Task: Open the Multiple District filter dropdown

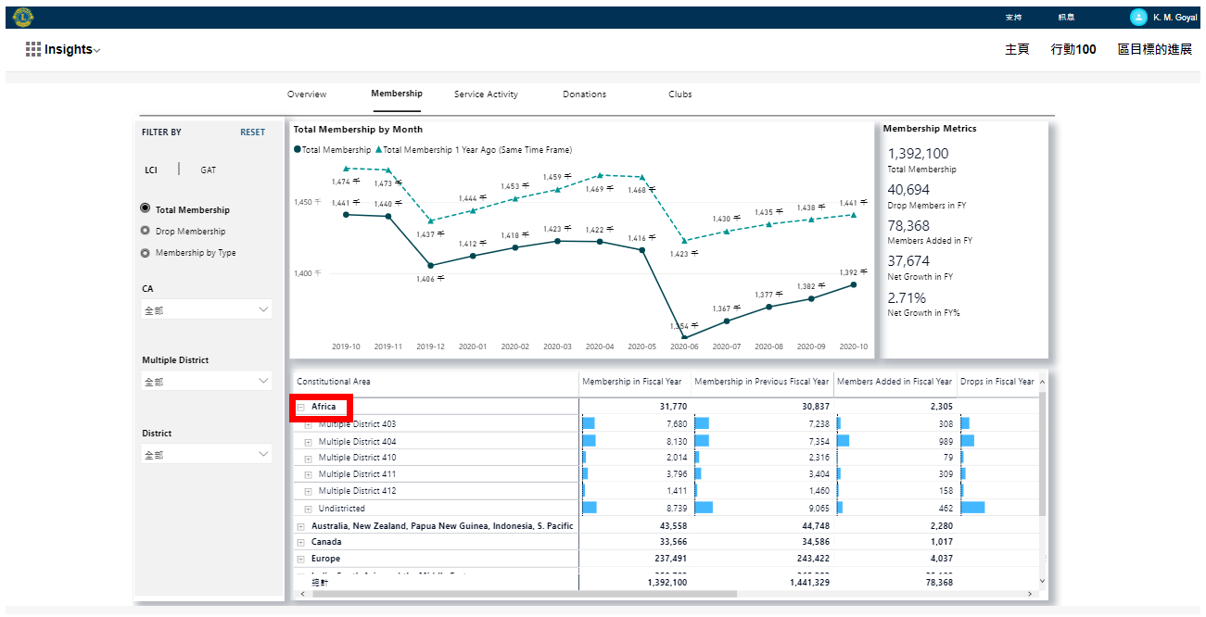Action: [206, 382]
